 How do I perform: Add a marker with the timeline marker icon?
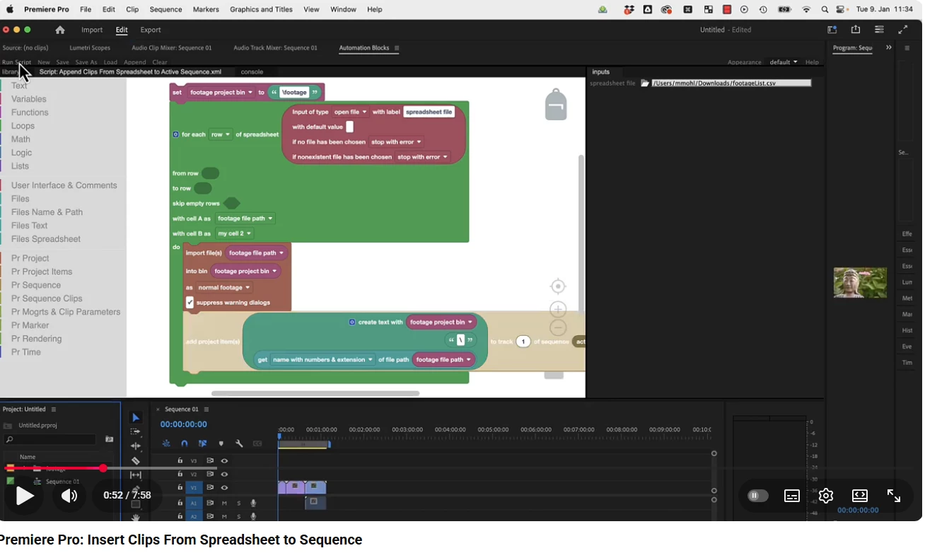pyautogui.click(x=221, y=443)
